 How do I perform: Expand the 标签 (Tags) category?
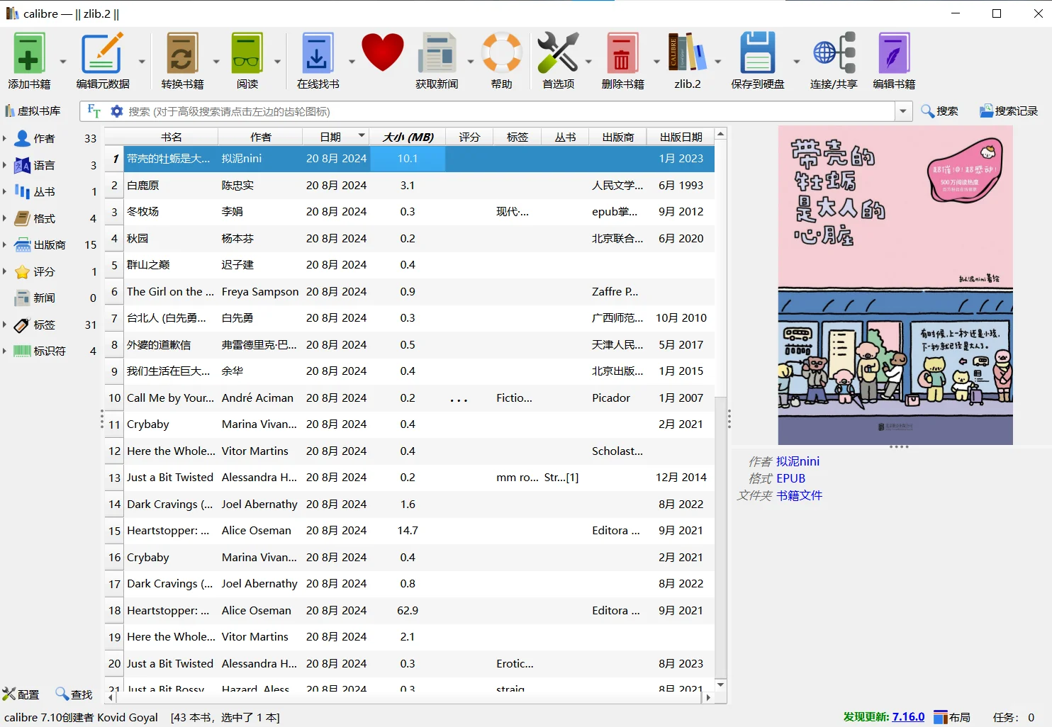coord(4,325)
